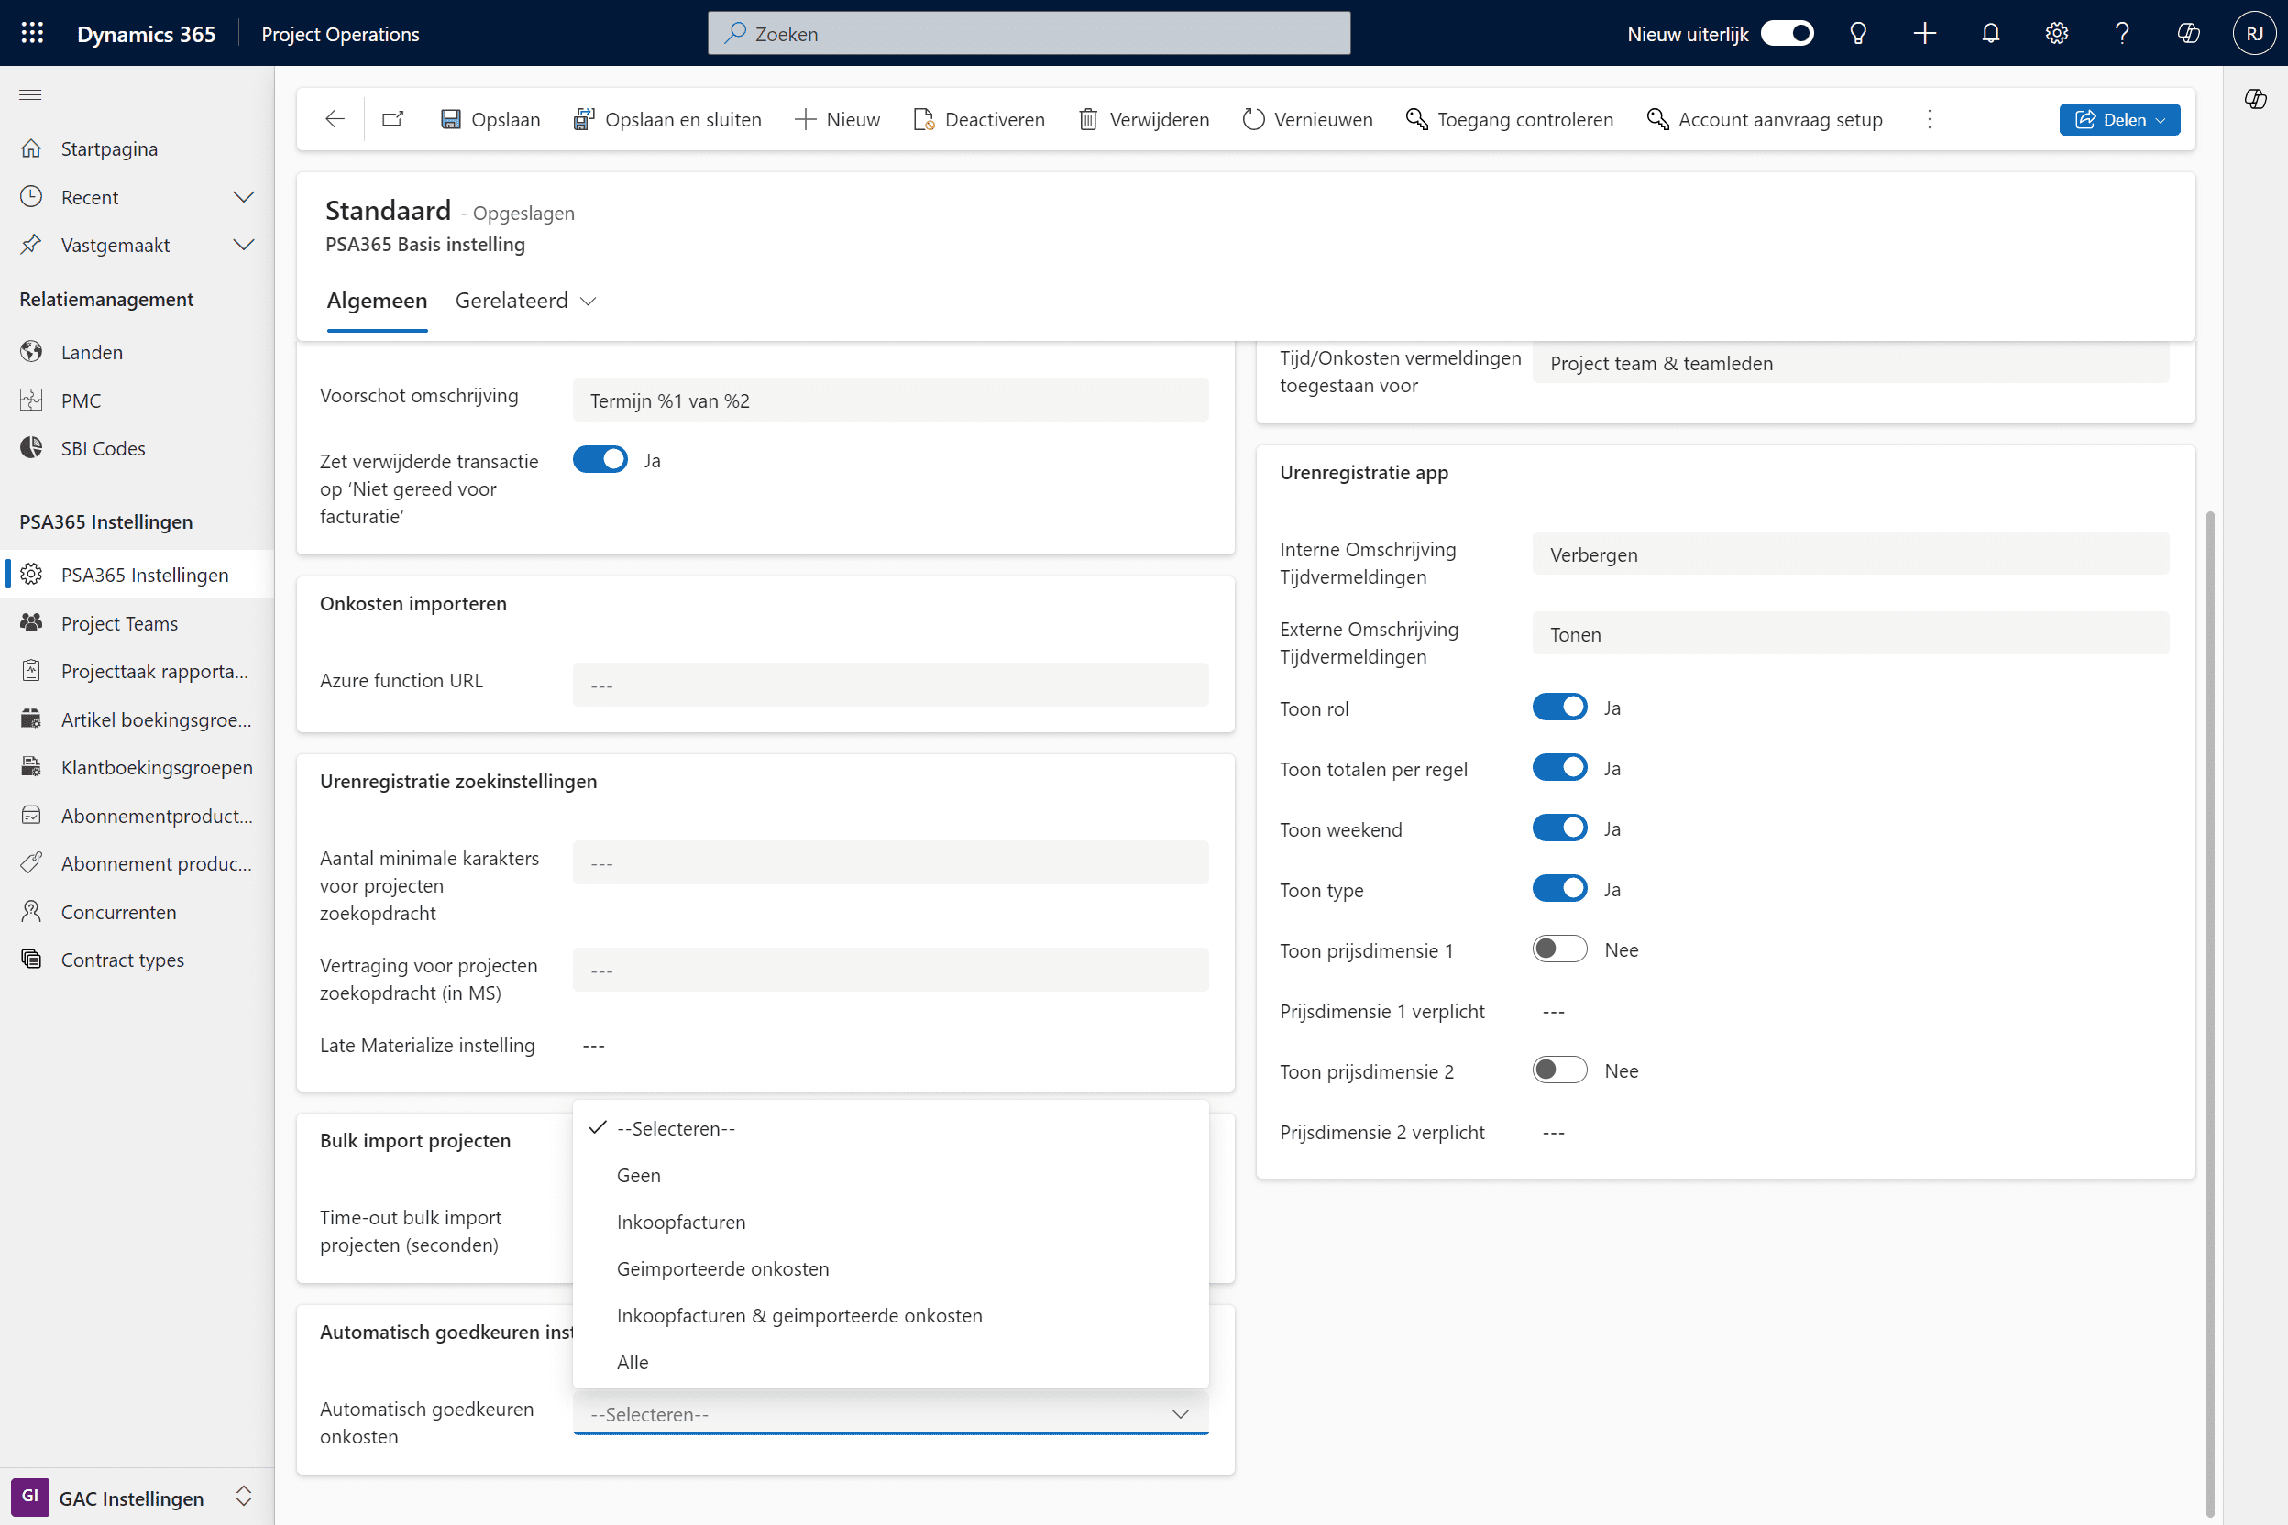Open the Dynamics 365 app launcher grid
This screenshot has width=2288, height=1525.
pos(32,33)
